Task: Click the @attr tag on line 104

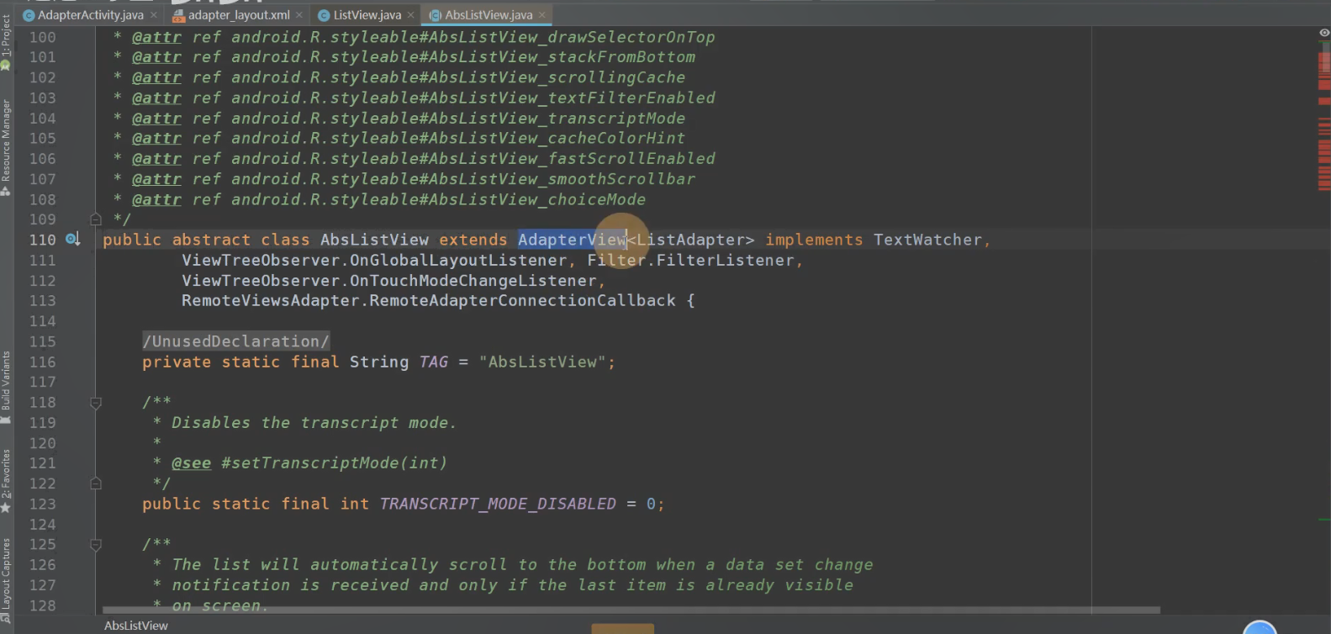Action: click(156, 119)
